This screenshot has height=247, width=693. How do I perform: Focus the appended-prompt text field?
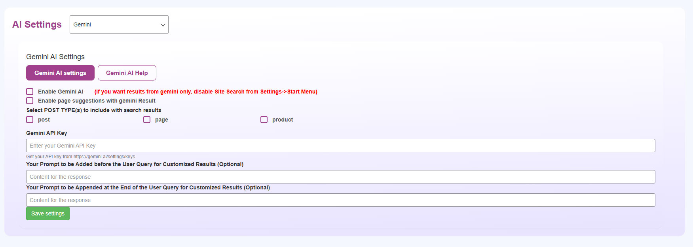(x=340, y=200)
